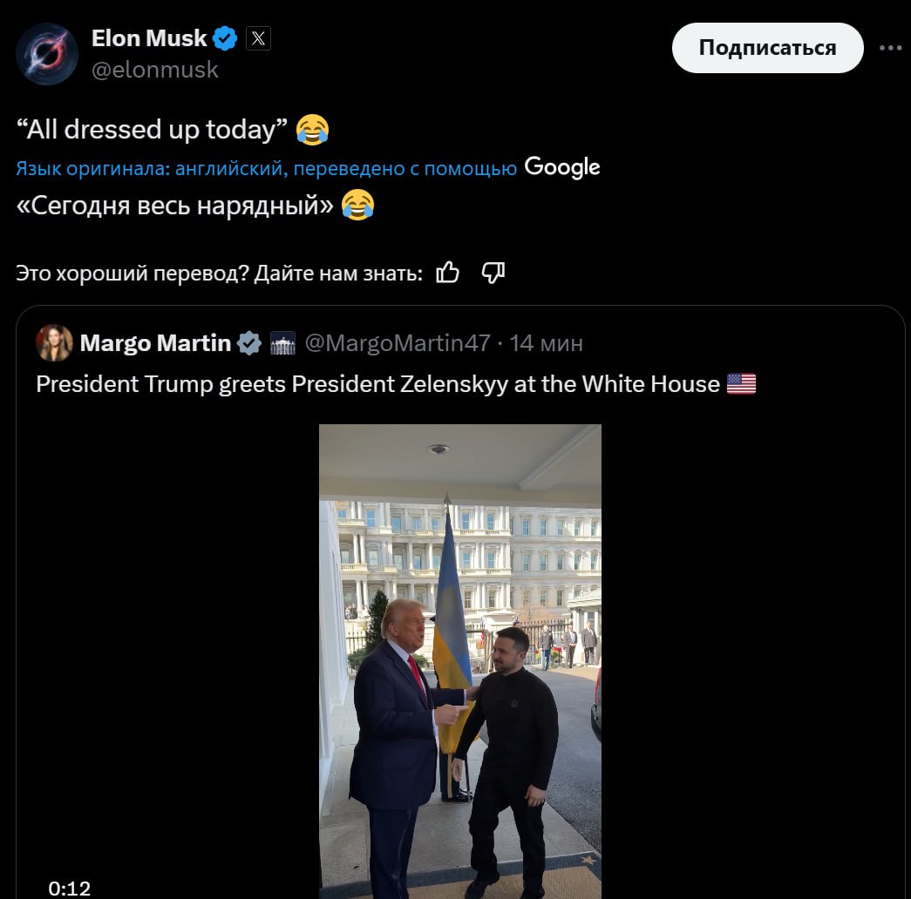Open the @MargoMartin47 handle
911x899 pixels.
click(x=397, y=343)
